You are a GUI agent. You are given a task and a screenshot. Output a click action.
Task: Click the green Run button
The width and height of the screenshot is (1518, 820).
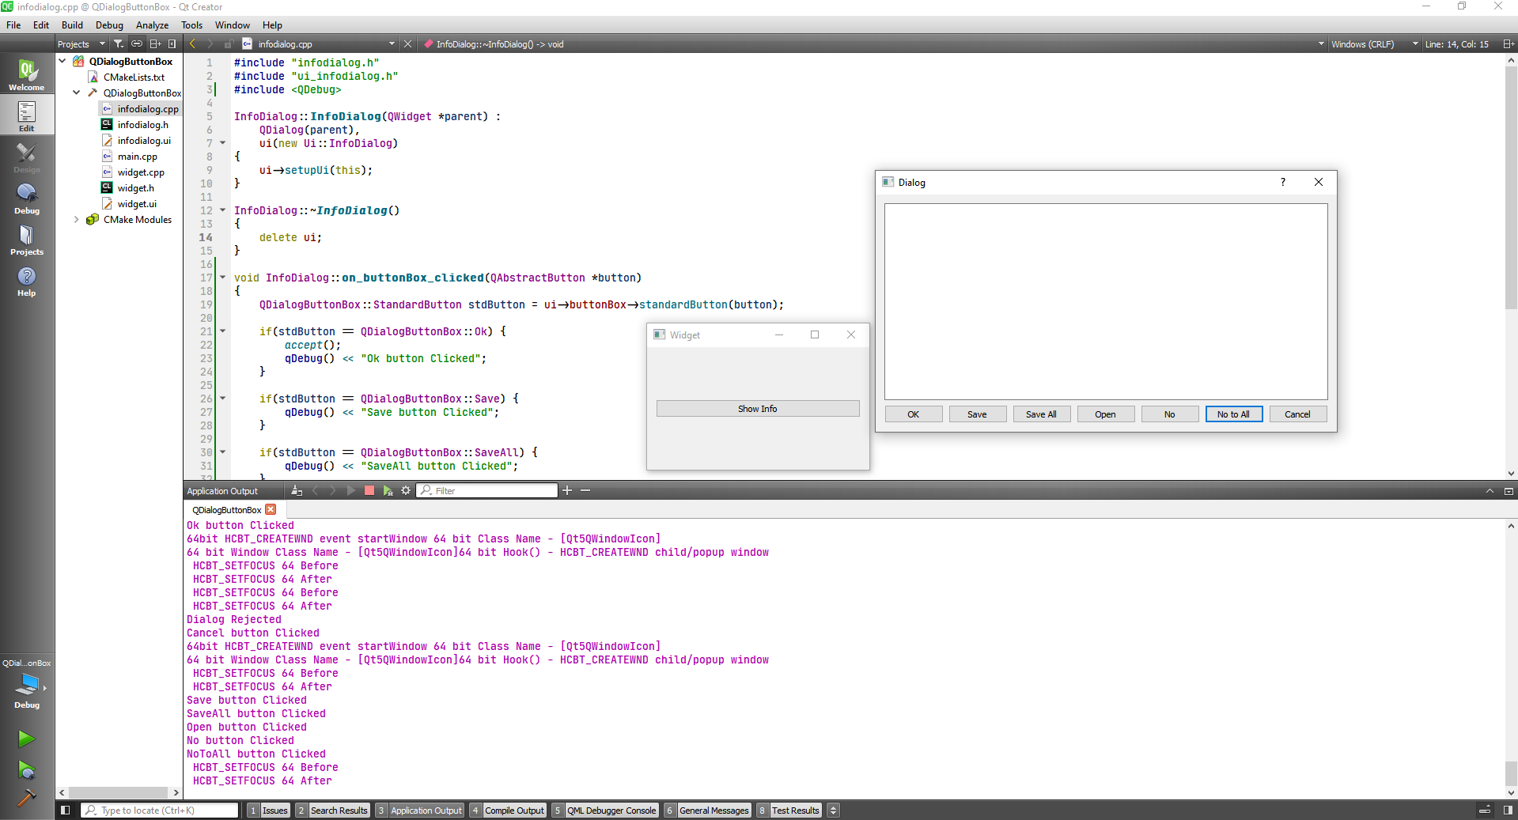pyautogui.click(x=27, y=739)
